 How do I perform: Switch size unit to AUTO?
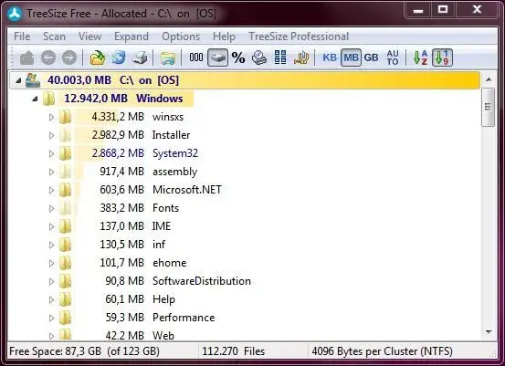point(393,58)
